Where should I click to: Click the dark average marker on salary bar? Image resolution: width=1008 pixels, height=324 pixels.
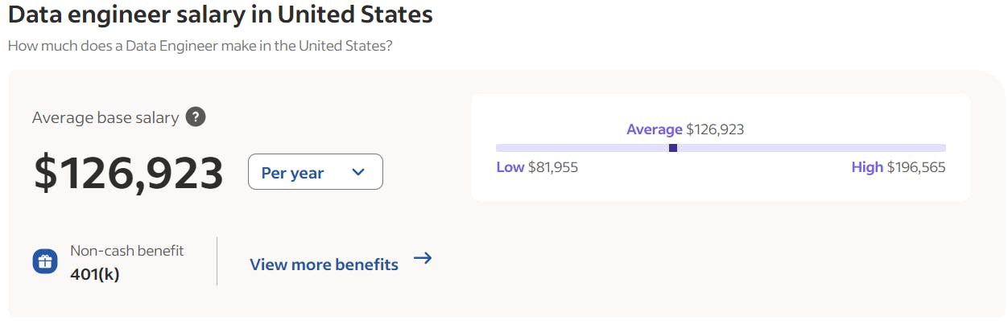tap(673, 148)
